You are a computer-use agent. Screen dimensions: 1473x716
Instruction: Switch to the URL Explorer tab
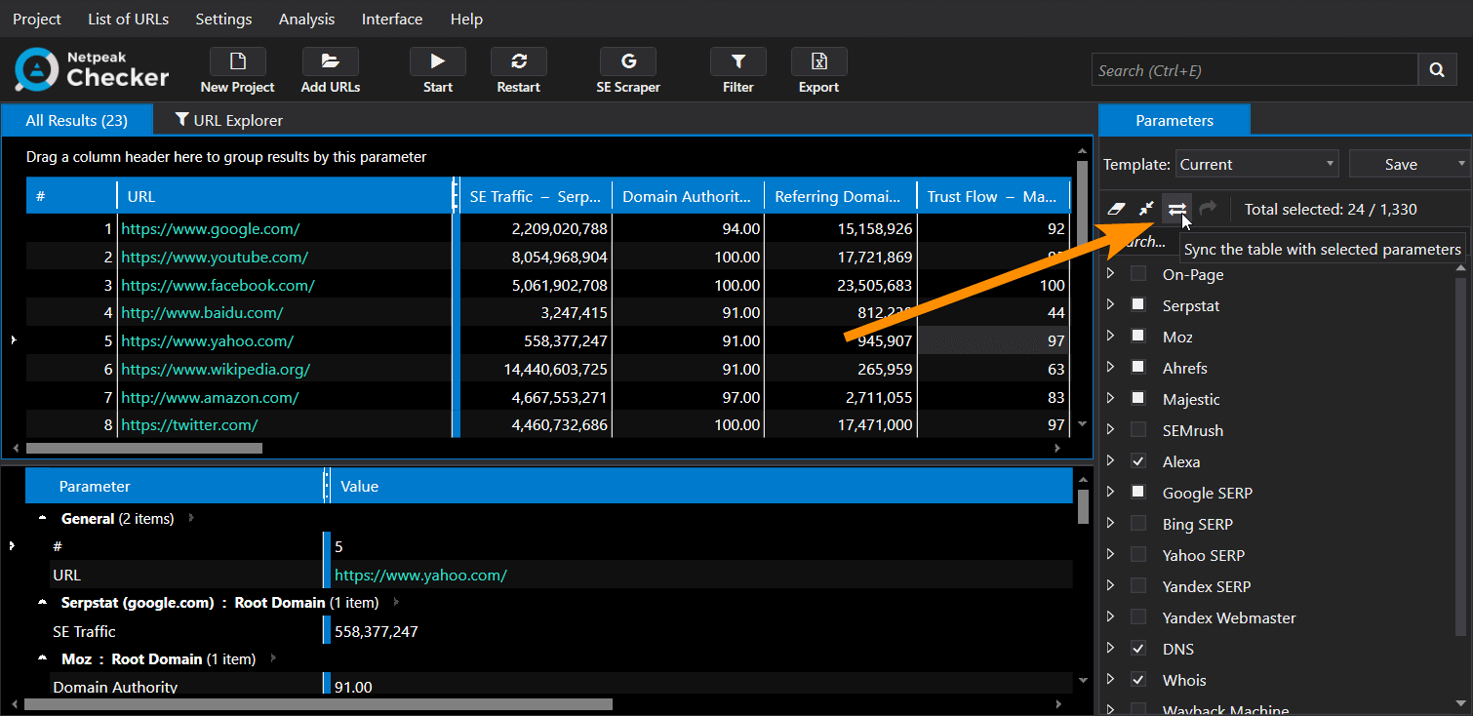229,120
